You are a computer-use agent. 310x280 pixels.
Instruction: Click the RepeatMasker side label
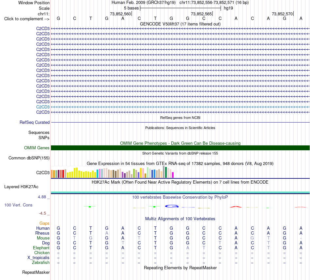click(36, 272)
